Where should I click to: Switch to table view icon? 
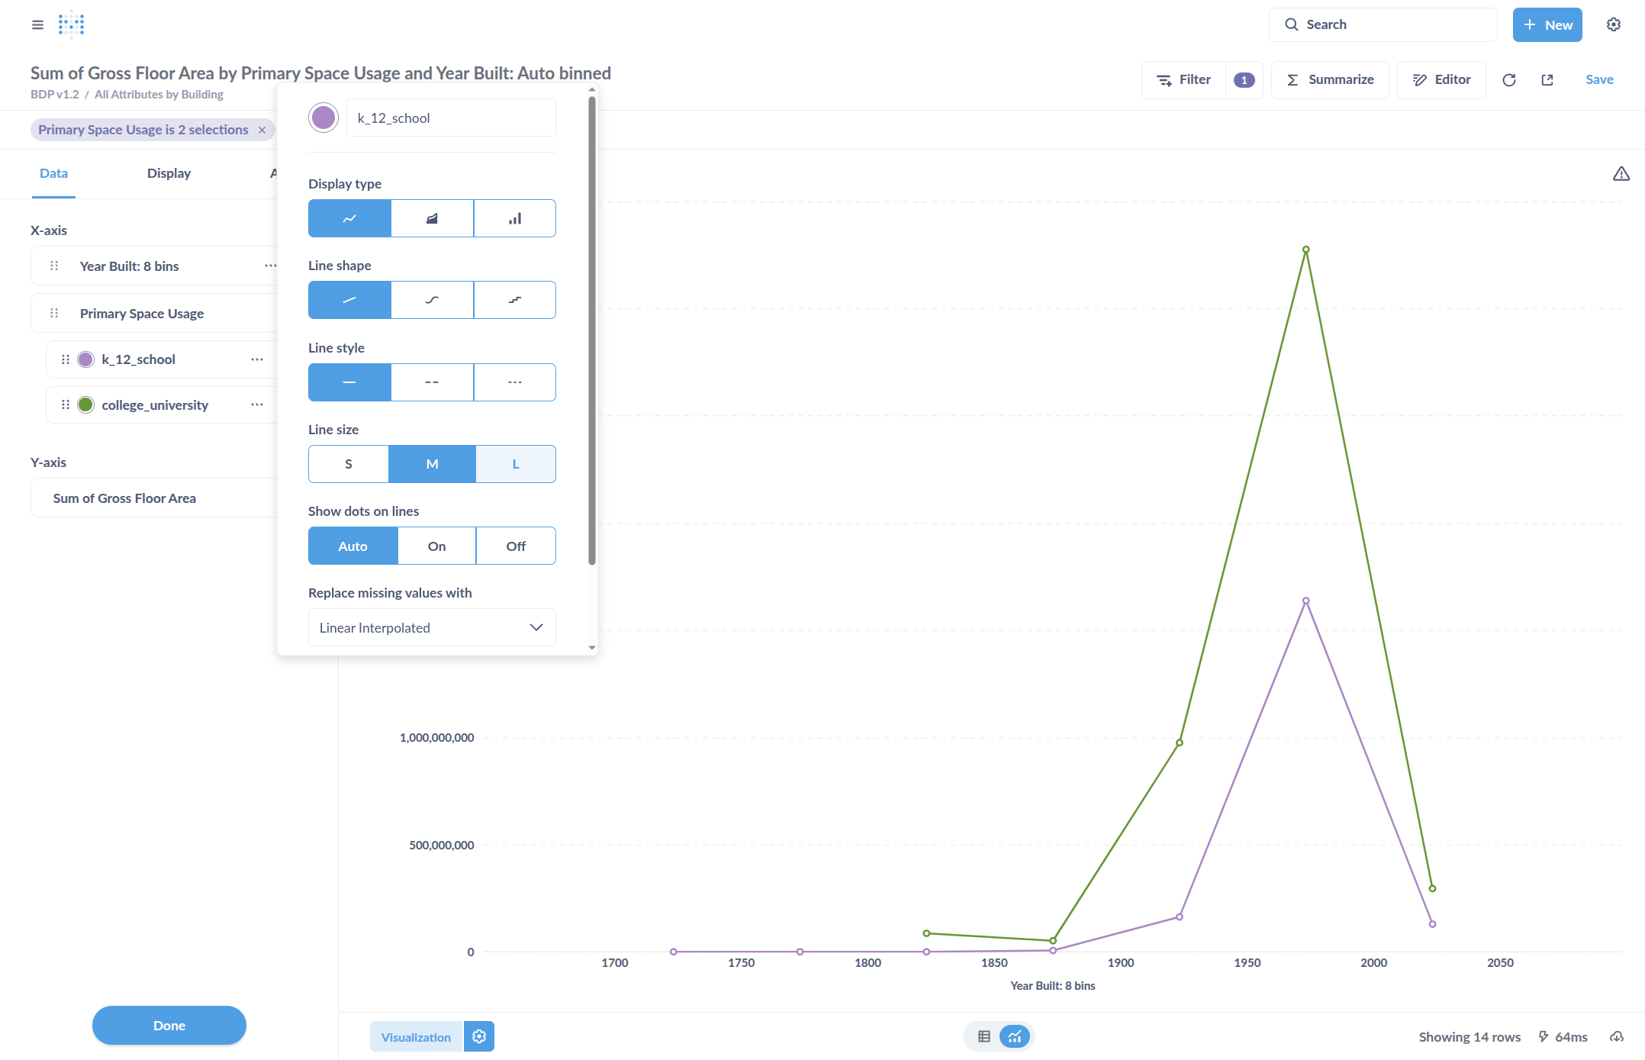point(983,1036)
